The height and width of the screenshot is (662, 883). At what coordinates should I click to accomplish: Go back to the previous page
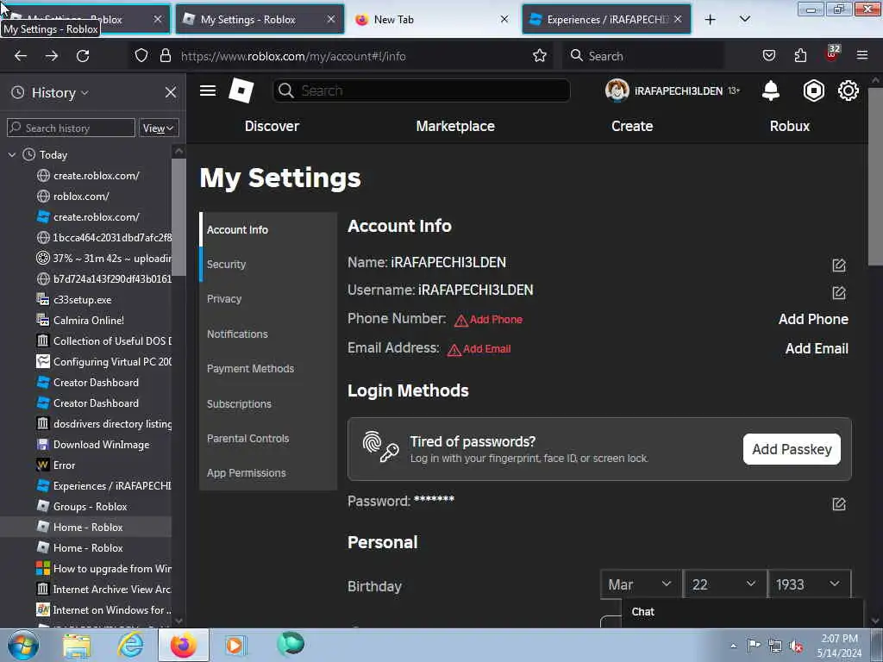pos(21,56)
